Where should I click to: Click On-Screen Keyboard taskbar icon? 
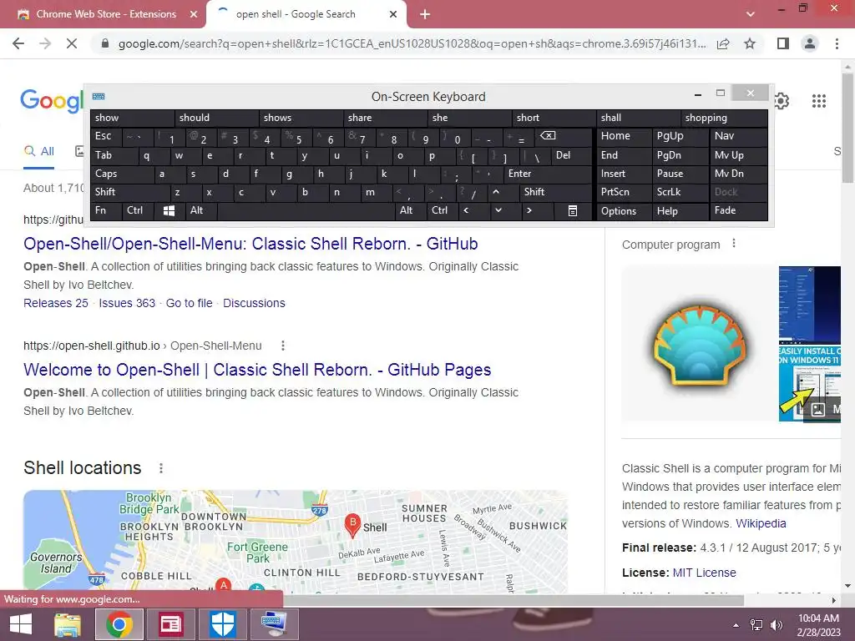pyautogui.click(x=274, y=624)
